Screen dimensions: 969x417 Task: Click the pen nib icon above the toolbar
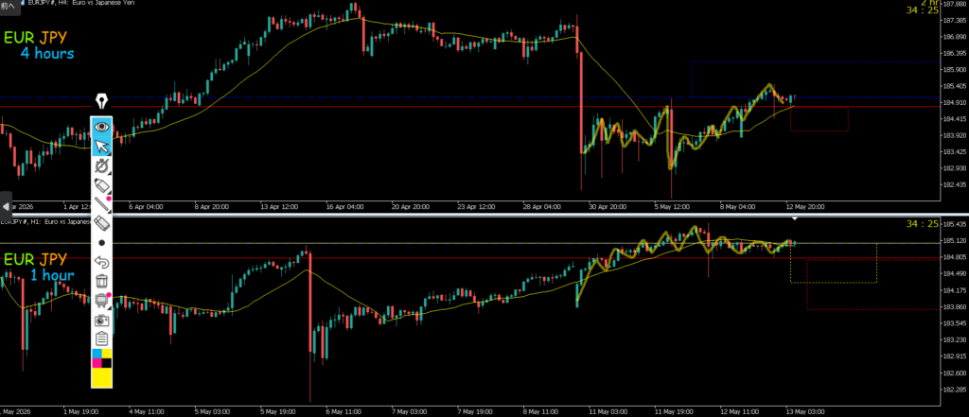(102, 101)
